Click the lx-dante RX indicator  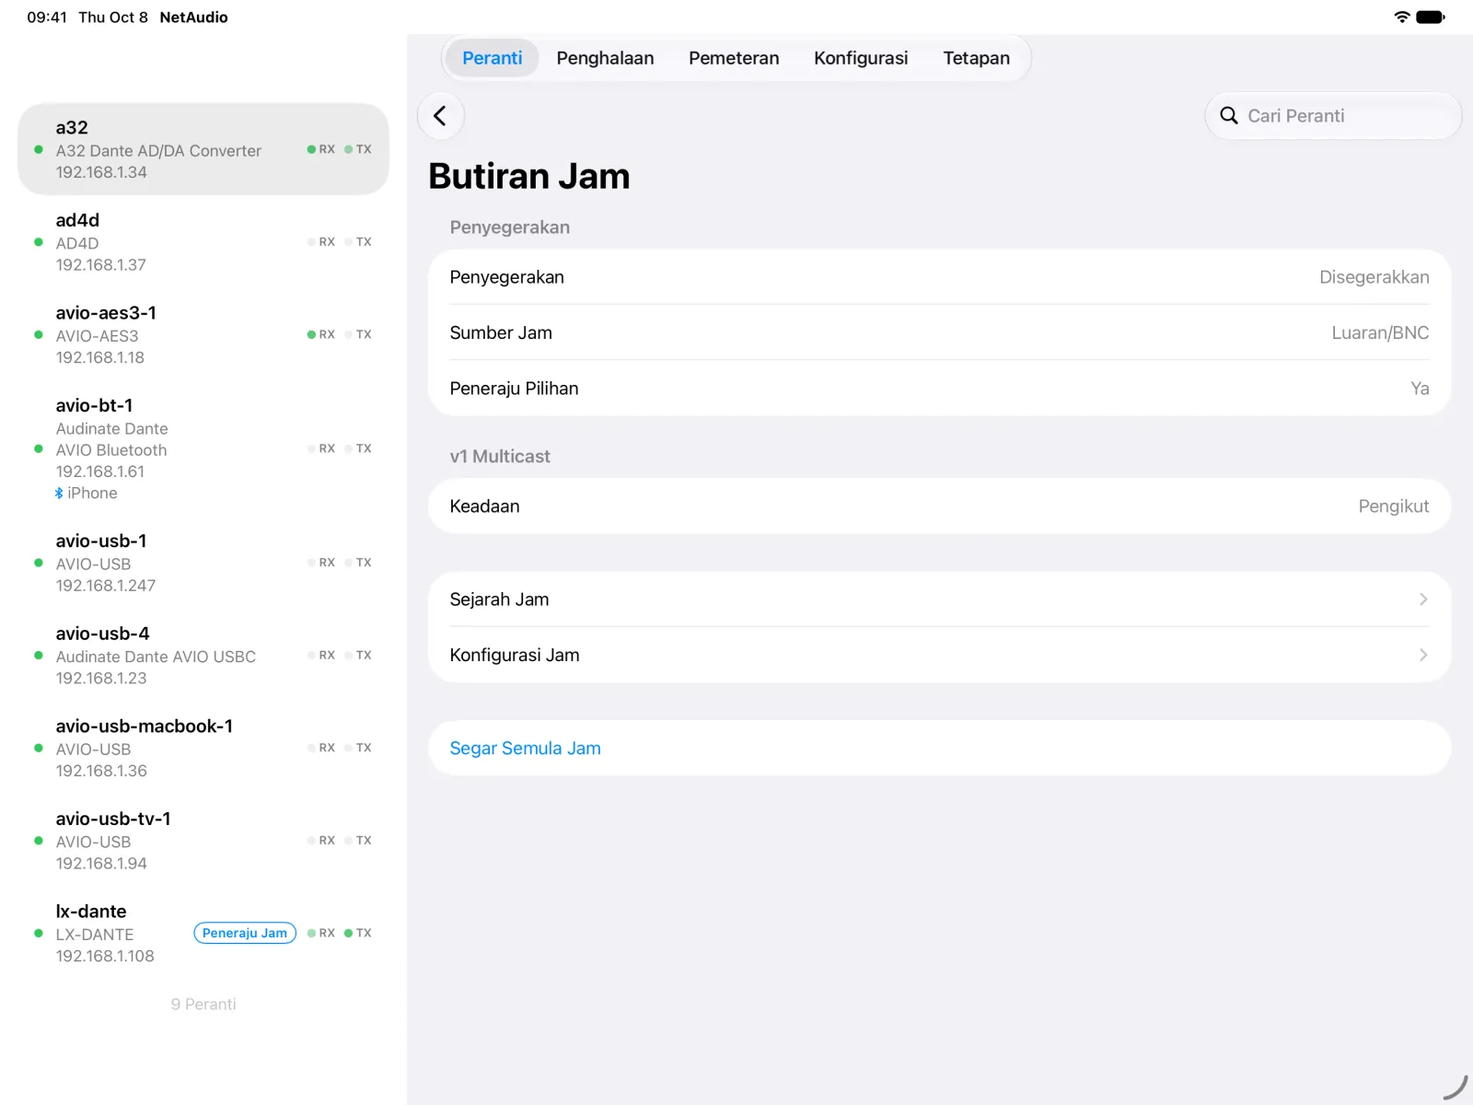coord(321,933)
